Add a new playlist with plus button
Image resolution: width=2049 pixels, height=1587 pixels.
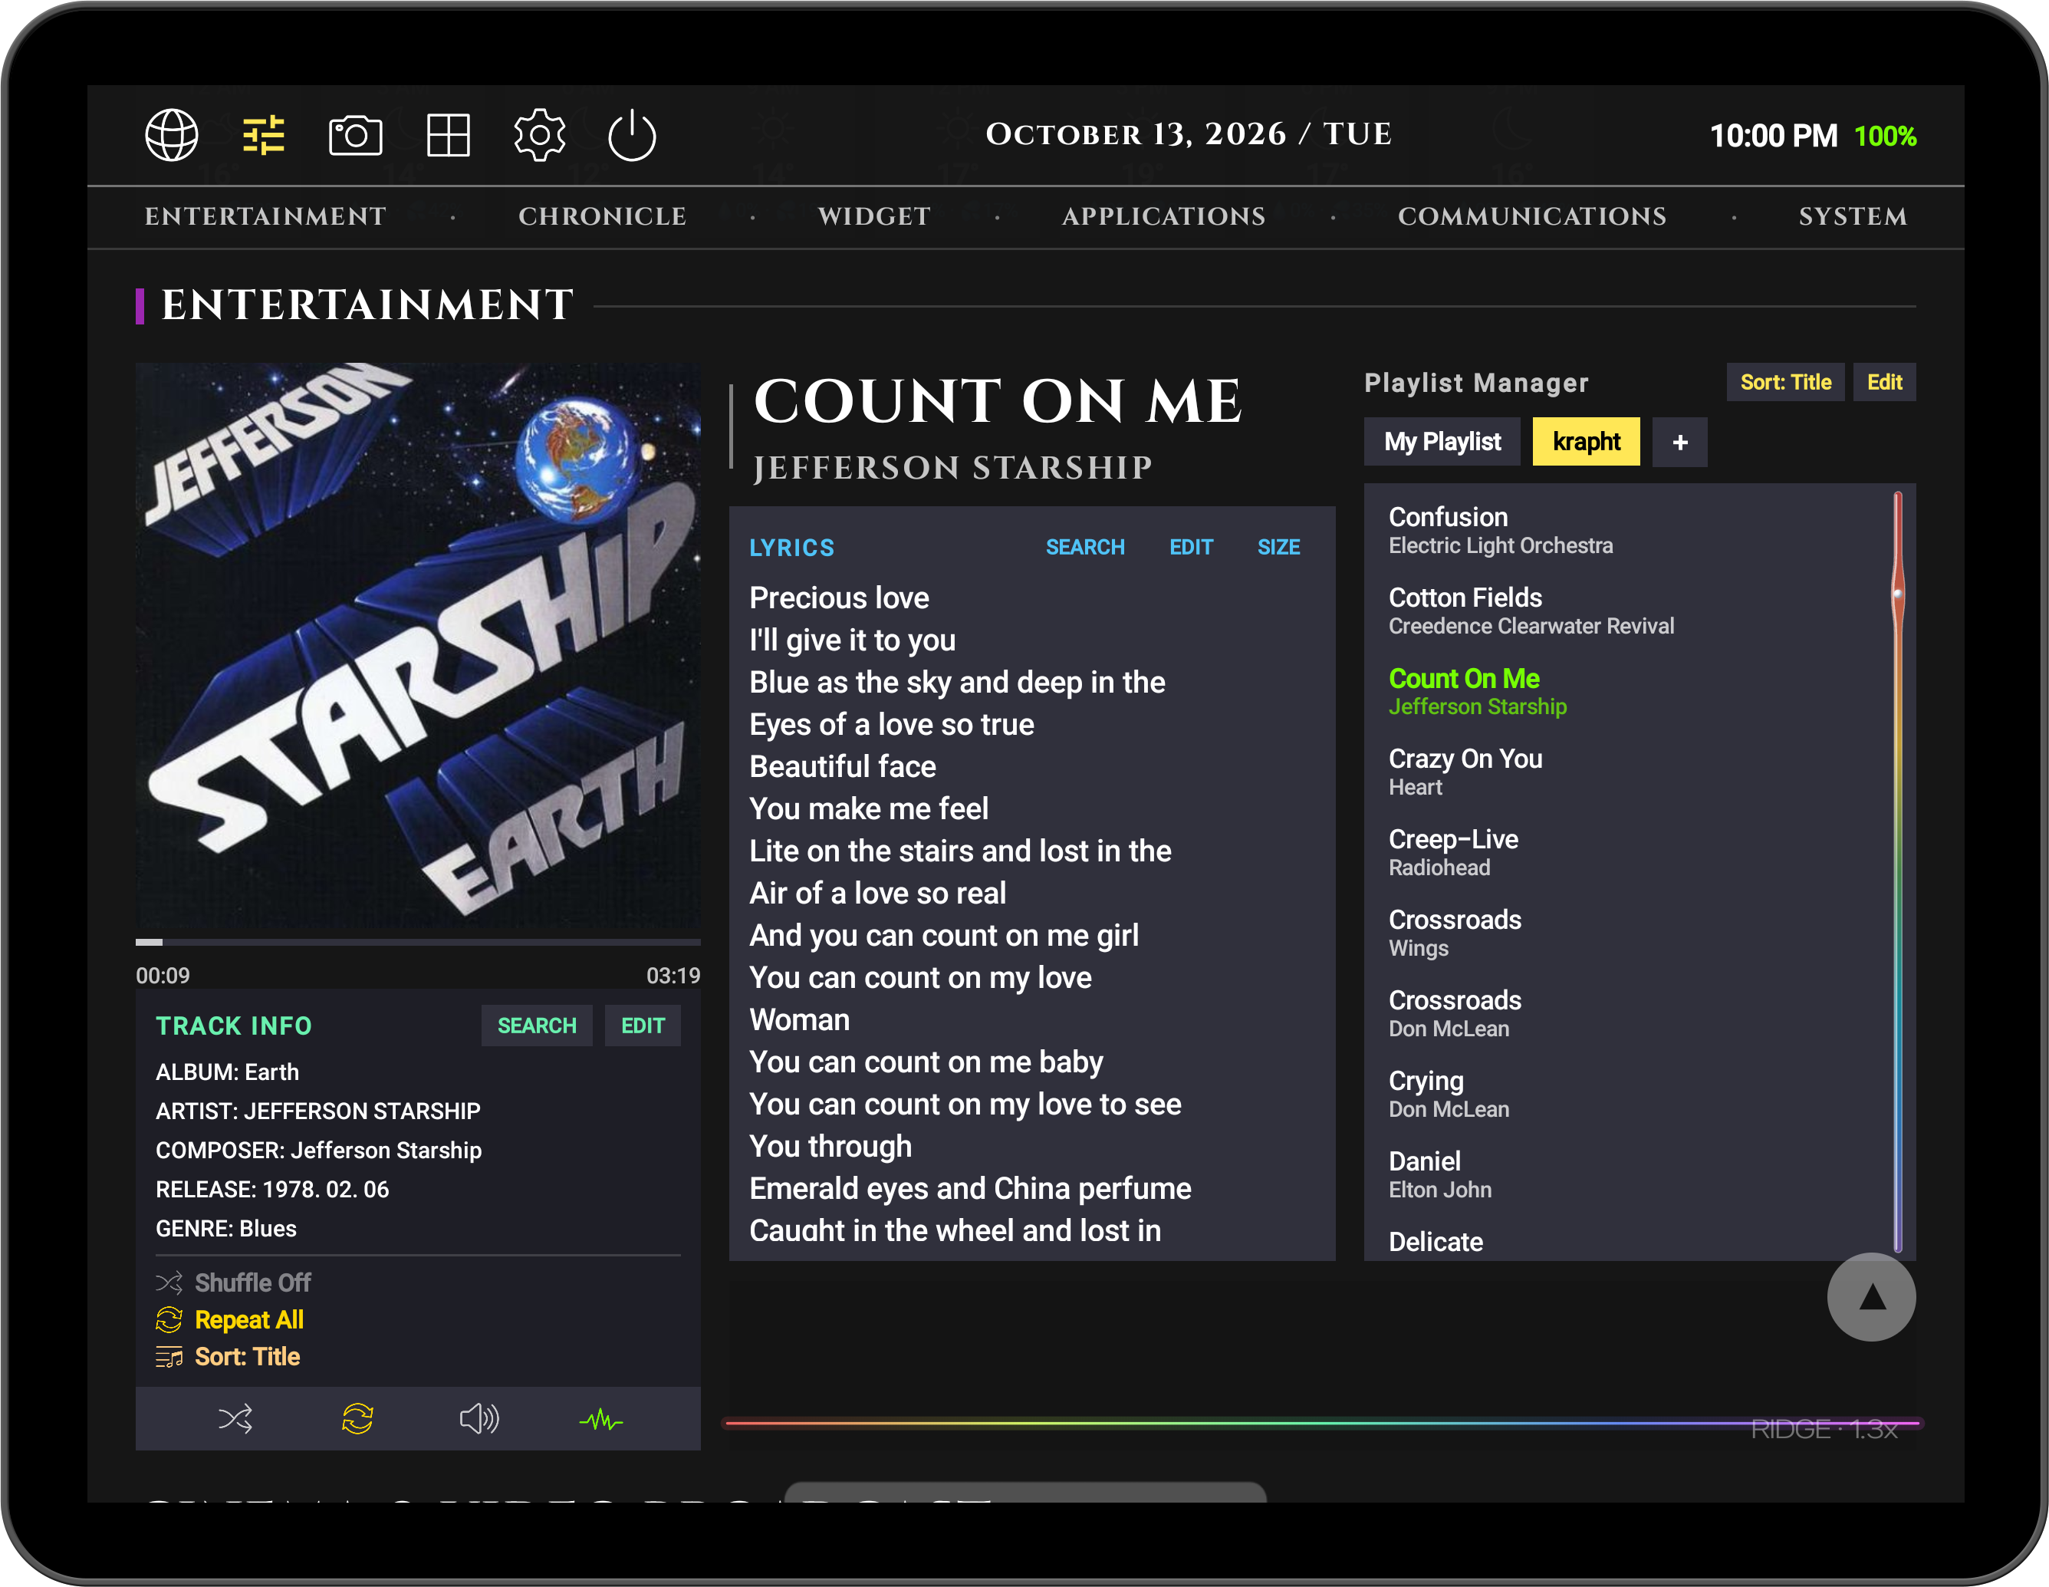pyautogui.click(x=1679, y=441)
